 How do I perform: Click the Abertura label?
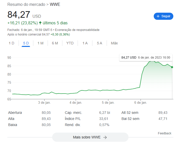(x=15, y=113)
